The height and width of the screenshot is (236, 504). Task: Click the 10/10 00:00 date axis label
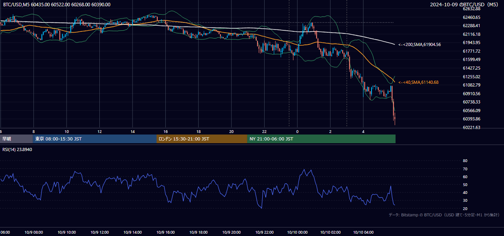(297, 232)
